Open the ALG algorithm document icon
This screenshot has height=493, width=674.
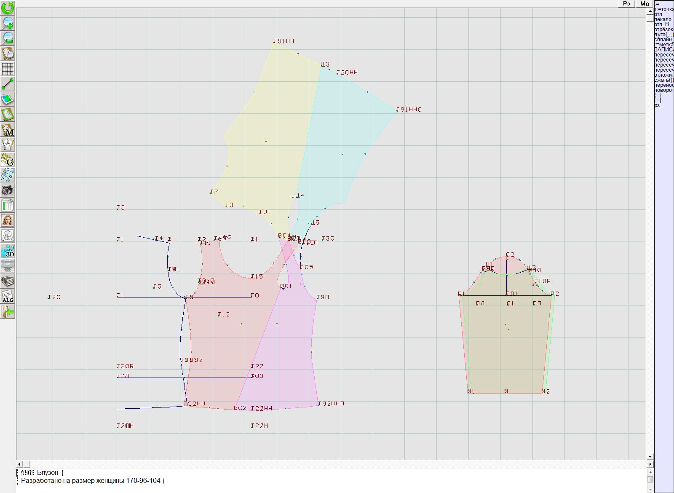click(8, 296)
